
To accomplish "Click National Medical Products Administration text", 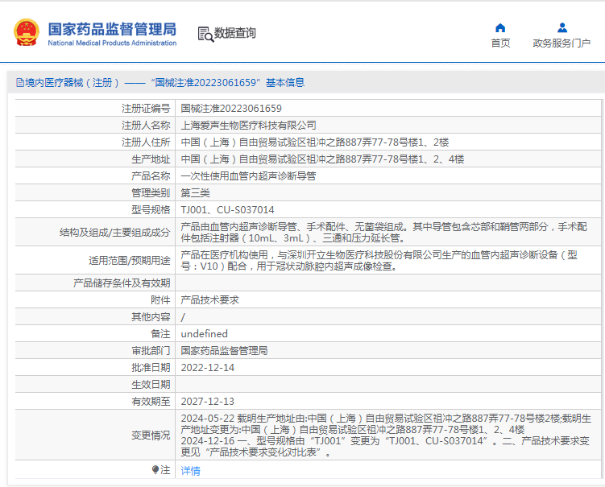I will tap(112, 43).
